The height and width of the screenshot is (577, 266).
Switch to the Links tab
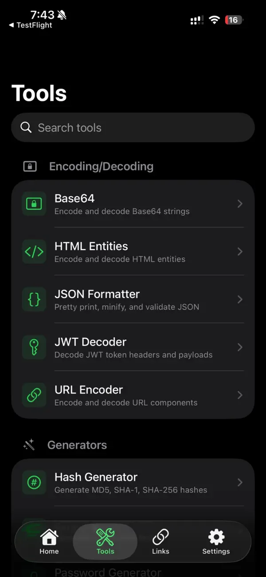tap(160, 541)
